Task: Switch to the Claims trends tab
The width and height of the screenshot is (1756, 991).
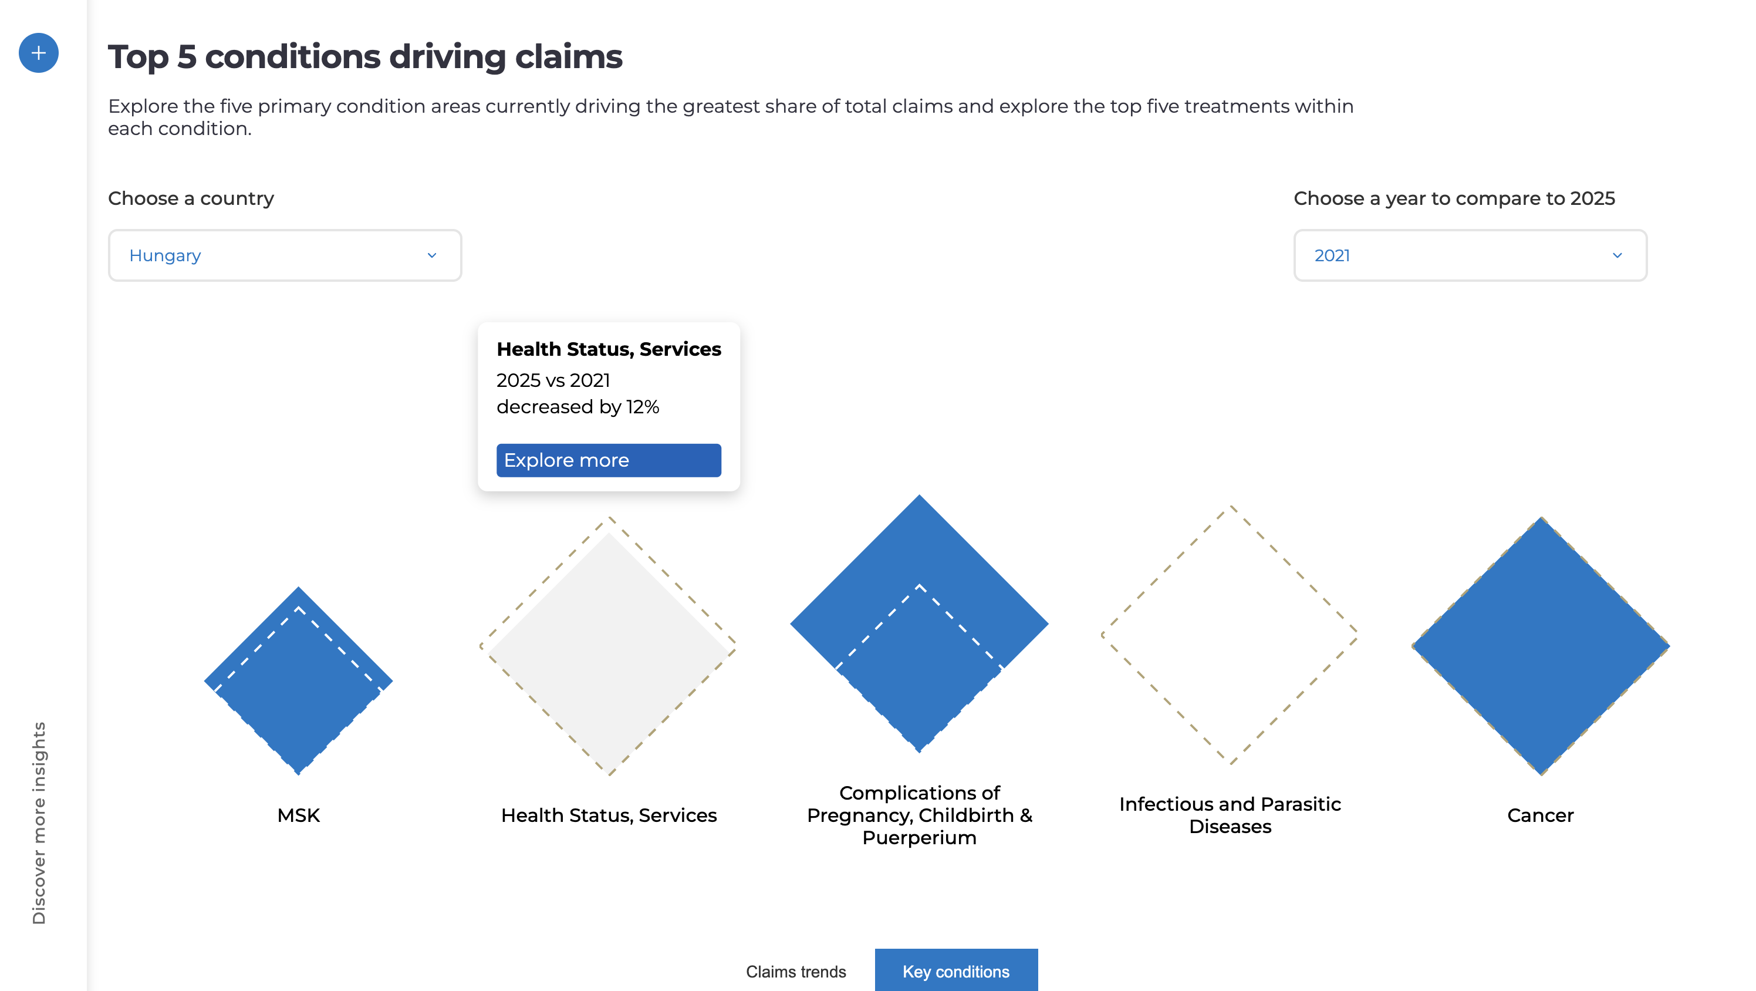Action: [x=795, y=971]
